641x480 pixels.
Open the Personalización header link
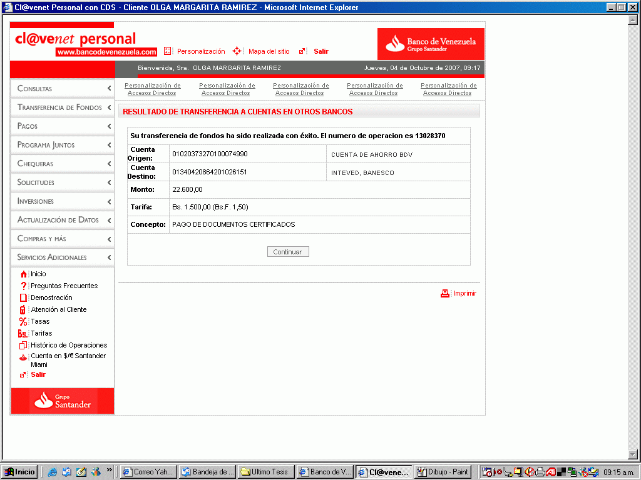click(x=201, y=51)
